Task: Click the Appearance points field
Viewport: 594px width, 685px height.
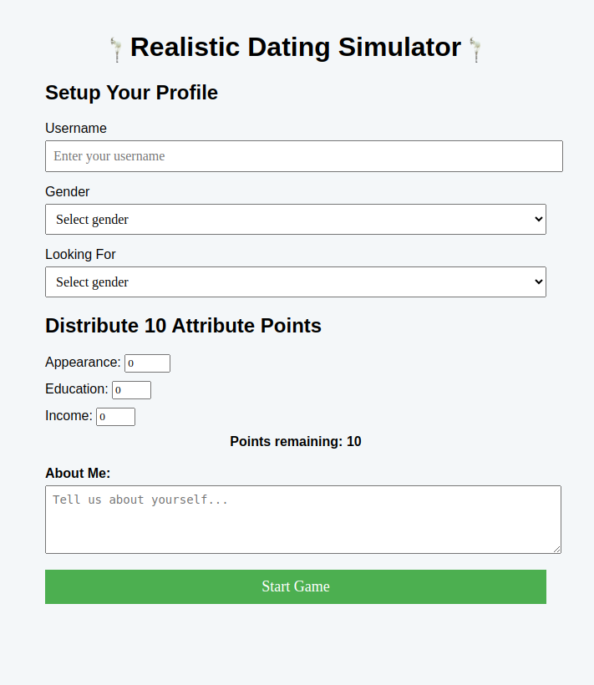Action: (x=147, y=363)
